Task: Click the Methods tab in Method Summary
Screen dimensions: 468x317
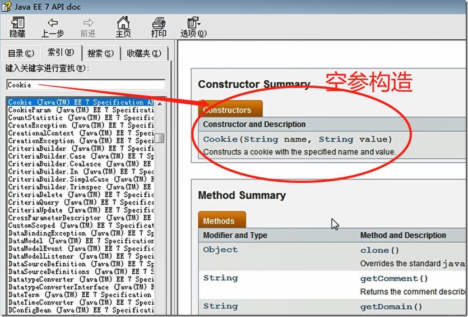Action: 222,220
